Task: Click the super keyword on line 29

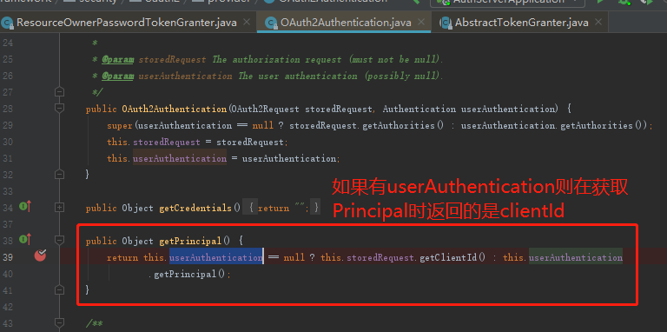Action: point(120,125)
